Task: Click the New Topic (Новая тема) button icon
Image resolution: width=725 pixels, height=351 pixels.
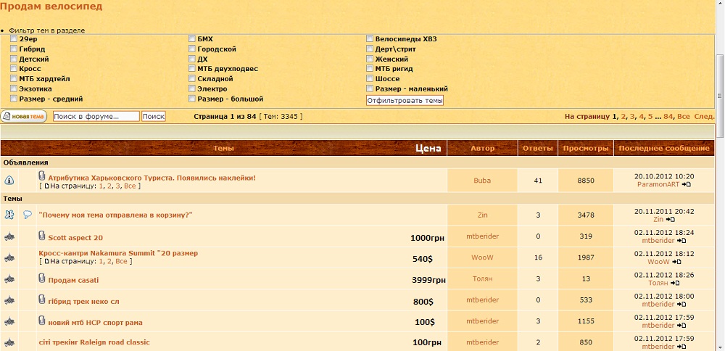Action: click(x=24, y=116)
